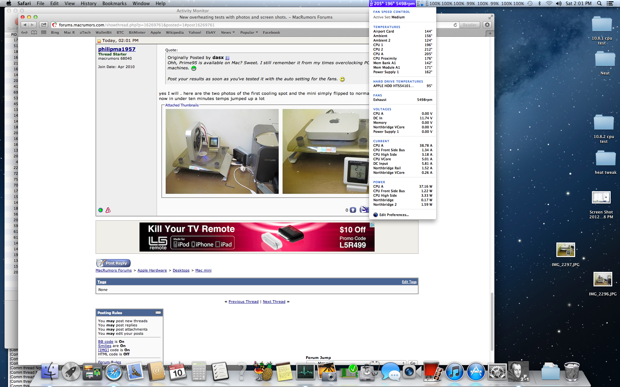
Task: Show bookmarks with the open book icon
Action: pos(34,33)
